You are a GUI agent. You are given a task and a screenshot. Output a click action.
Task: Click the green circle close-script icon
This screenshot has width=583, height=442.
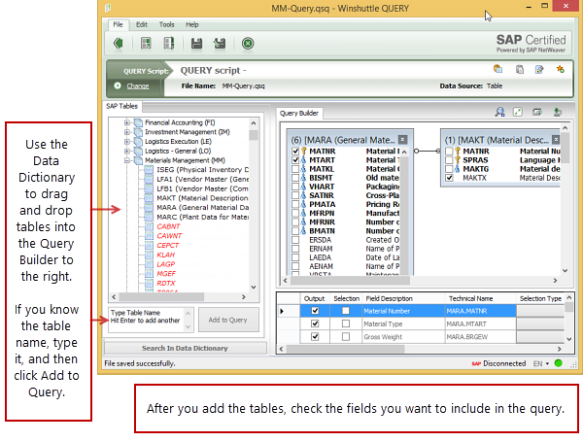coord(248,44)
